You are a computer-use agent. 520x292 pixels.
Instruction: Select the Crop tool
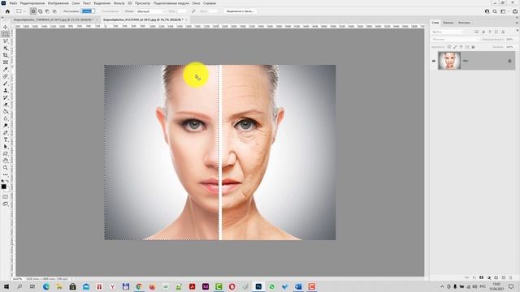pyautogui.click(x=6, y=55)
